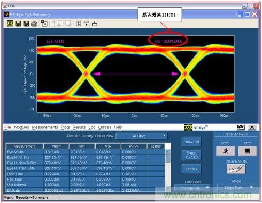The height and width of the screenshot is (203, 262).
Task: Print the eye diagram plot
Action: (34, 23)
